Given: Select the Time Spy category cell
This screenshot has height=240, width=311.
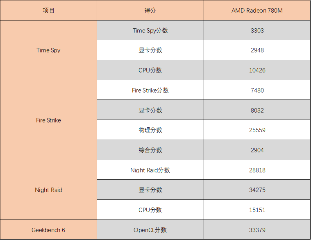Looking at the screenshot, I should (49, 50).
